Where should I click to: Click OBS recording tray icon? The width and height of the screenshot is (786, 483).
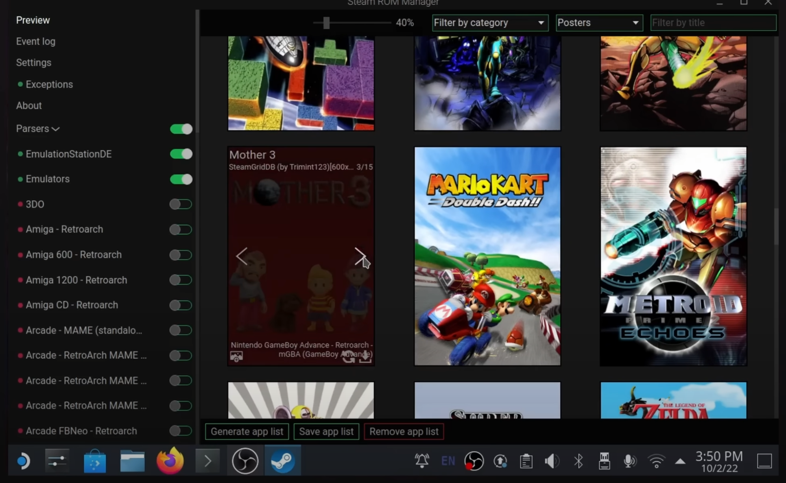474,461
